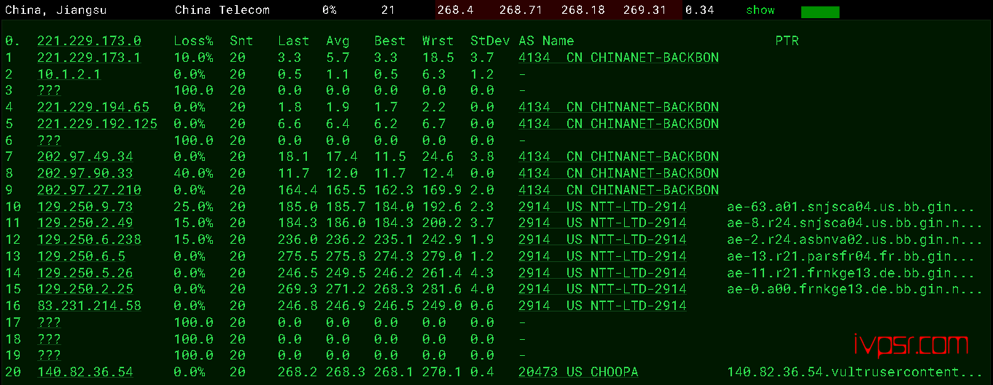The height and width of the screenshot is (385, 993).
Task: Open IP 202.97.90.33 link
Action: pyautogui.click(x=85, y=173)
